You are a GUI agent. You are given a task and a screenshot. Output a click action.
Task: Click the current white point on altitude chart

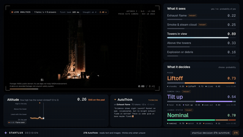[43, 118]
